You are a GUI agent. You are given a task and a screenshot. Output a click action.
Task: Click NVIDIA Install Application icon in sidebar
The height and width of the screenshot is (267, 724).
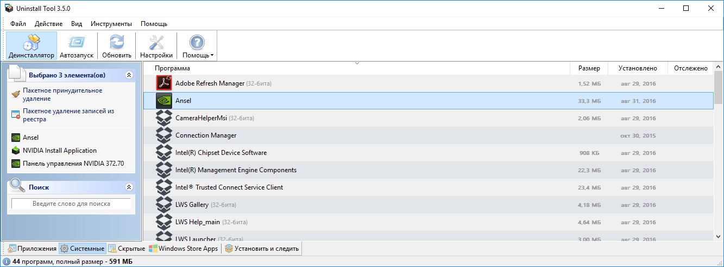coord(16,151)
